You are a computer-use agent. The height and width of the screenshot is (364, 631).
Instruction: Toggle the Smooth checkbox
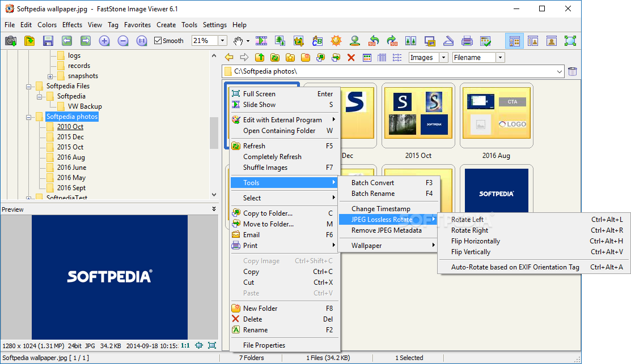point(158,41)
